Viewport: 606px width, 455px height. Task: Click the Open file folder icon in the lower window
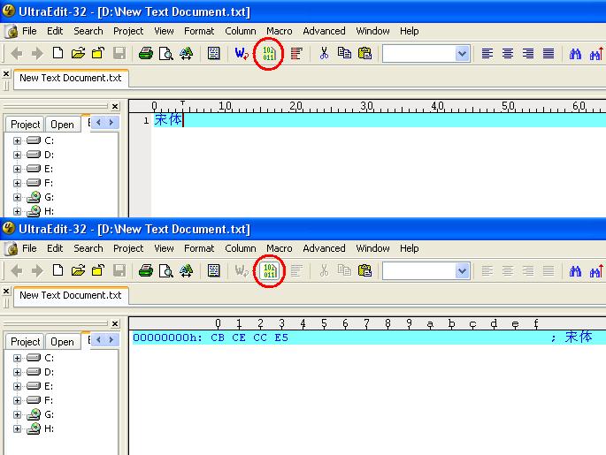click(x=78, y=270)
